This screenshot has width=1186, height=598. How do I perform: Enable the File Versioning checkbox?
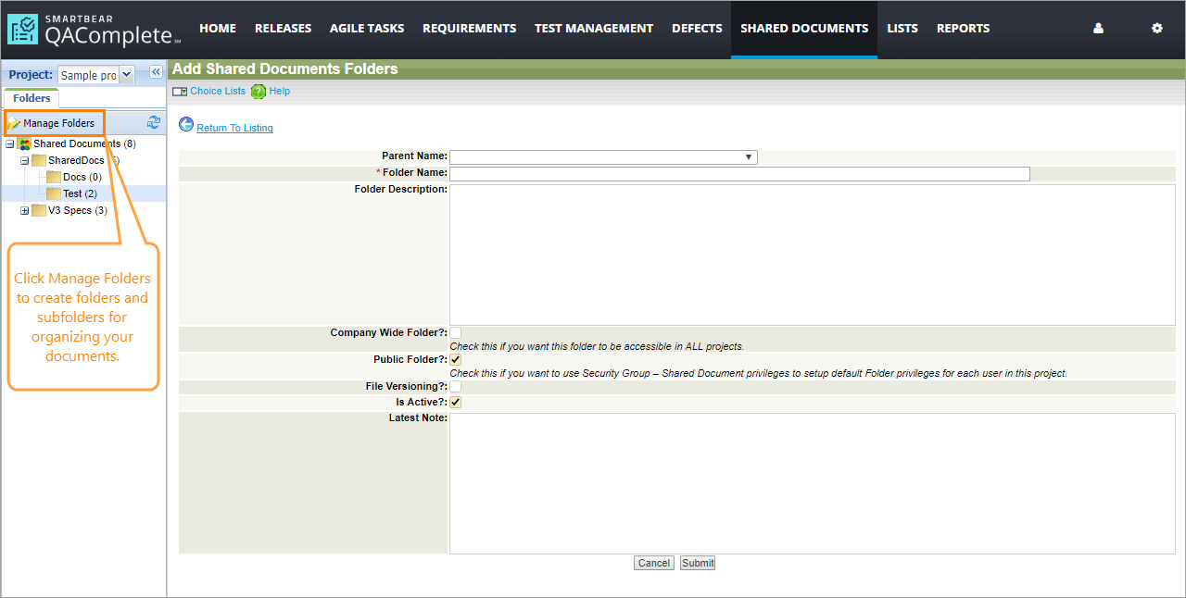click(x=456, y=387)
